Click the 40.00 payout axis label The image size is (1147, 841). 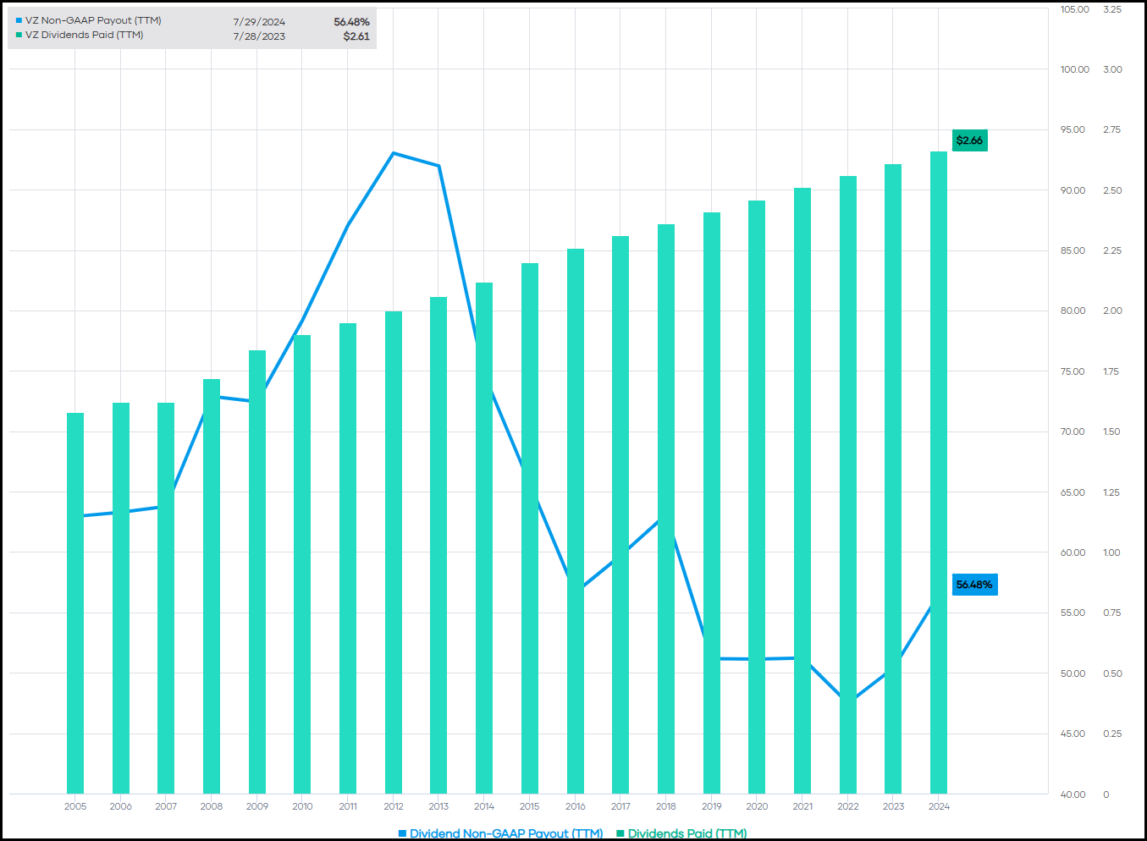(x=1073, y=794)
